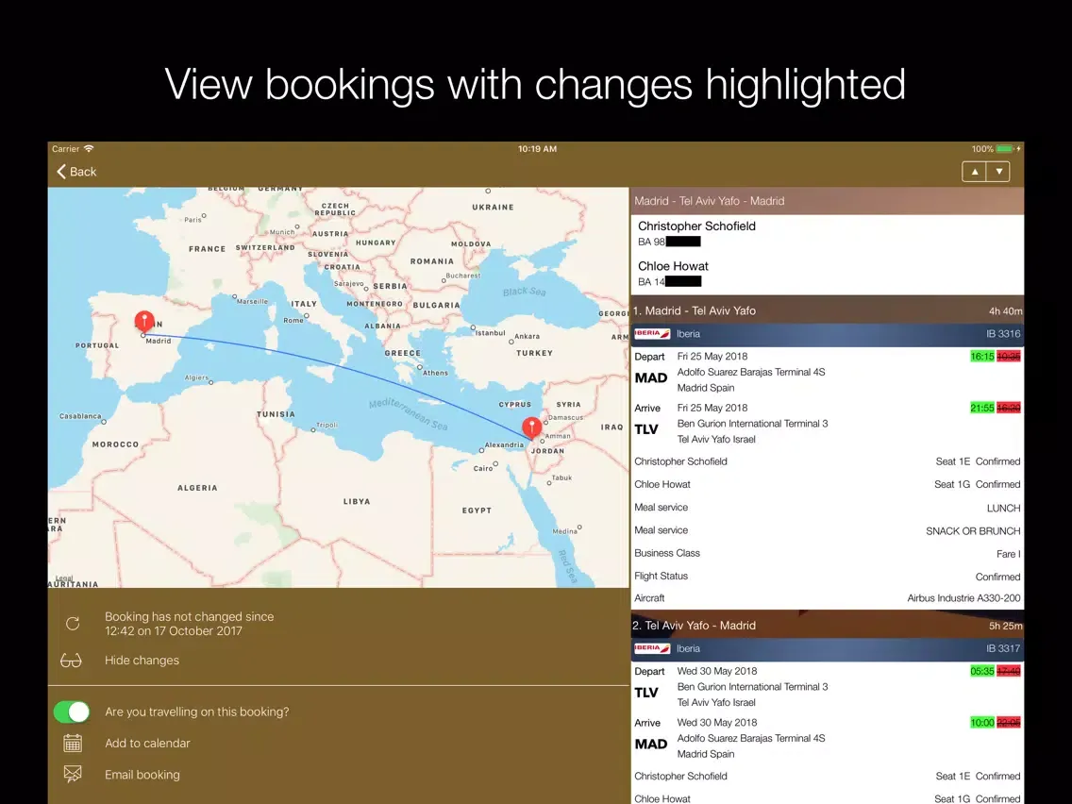Image resolution: width=1072 pixels, height=804 pixels.
Task: Click the new departure time 16:15
Action: [982, 356]
